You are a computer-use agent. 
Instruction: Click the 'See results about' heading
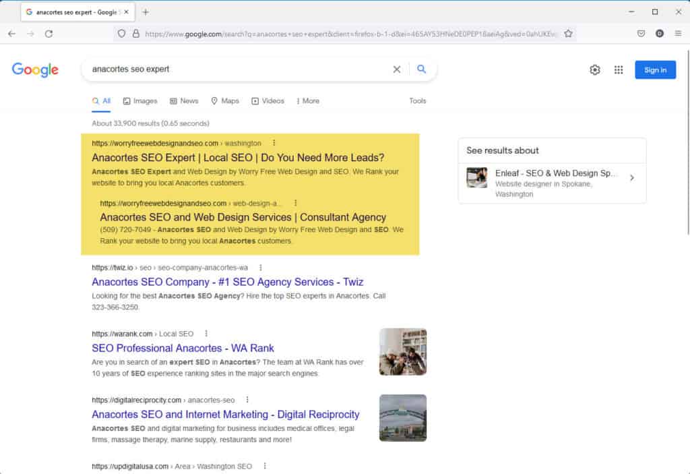point(503,150)
